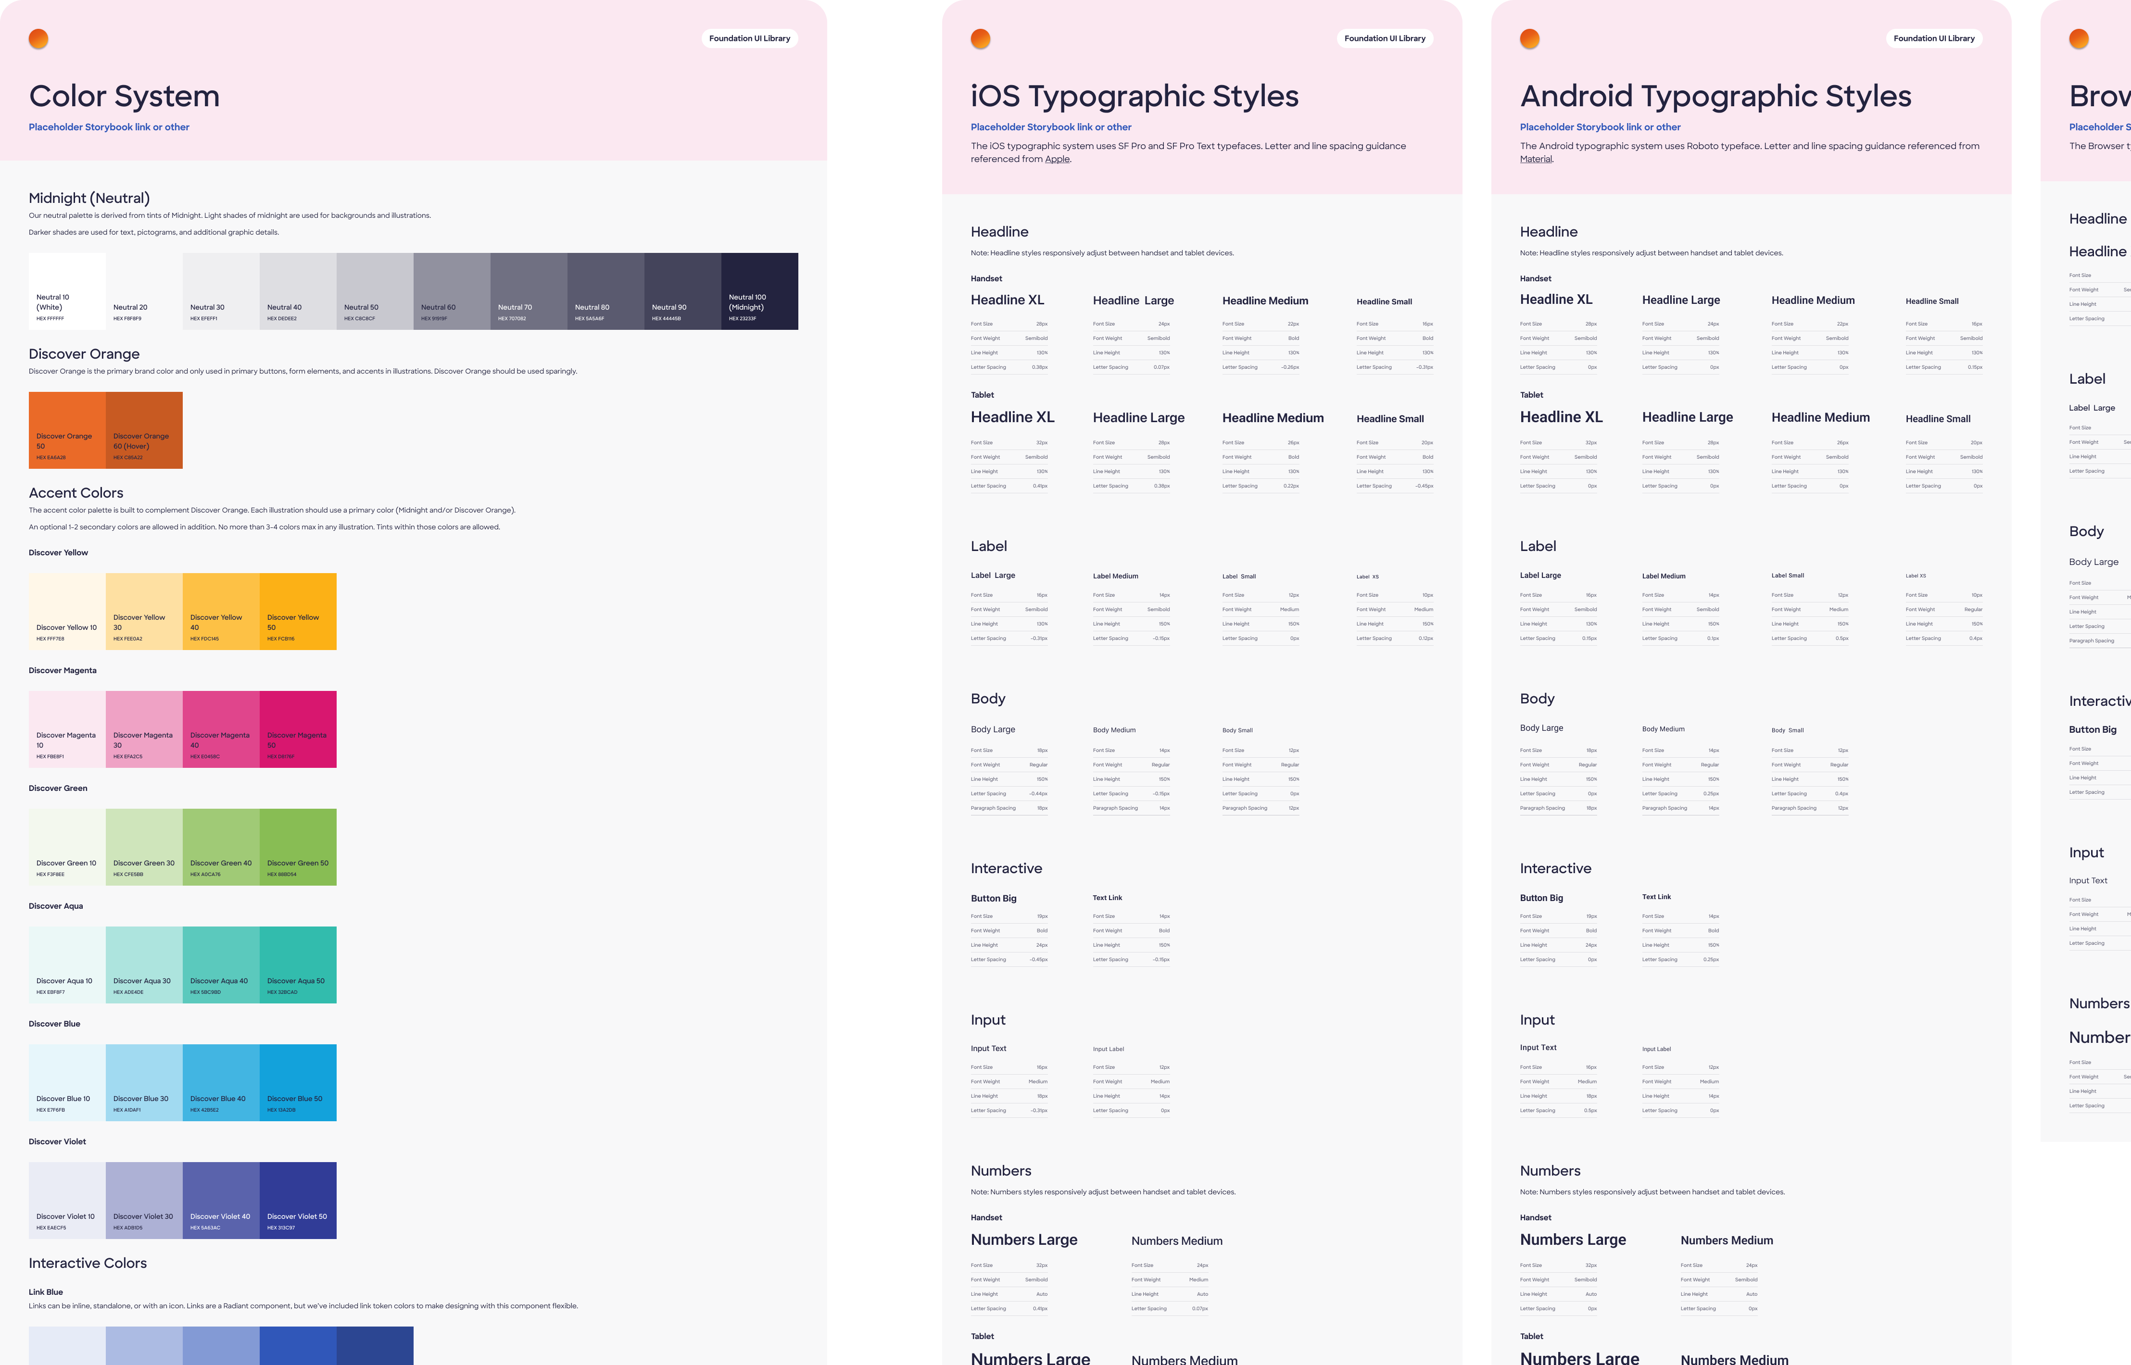The height and width of the screenshot is (1365, 2131).
Task: Select the Discover Magenta 40 swatch
Action: tap(221, 728)
